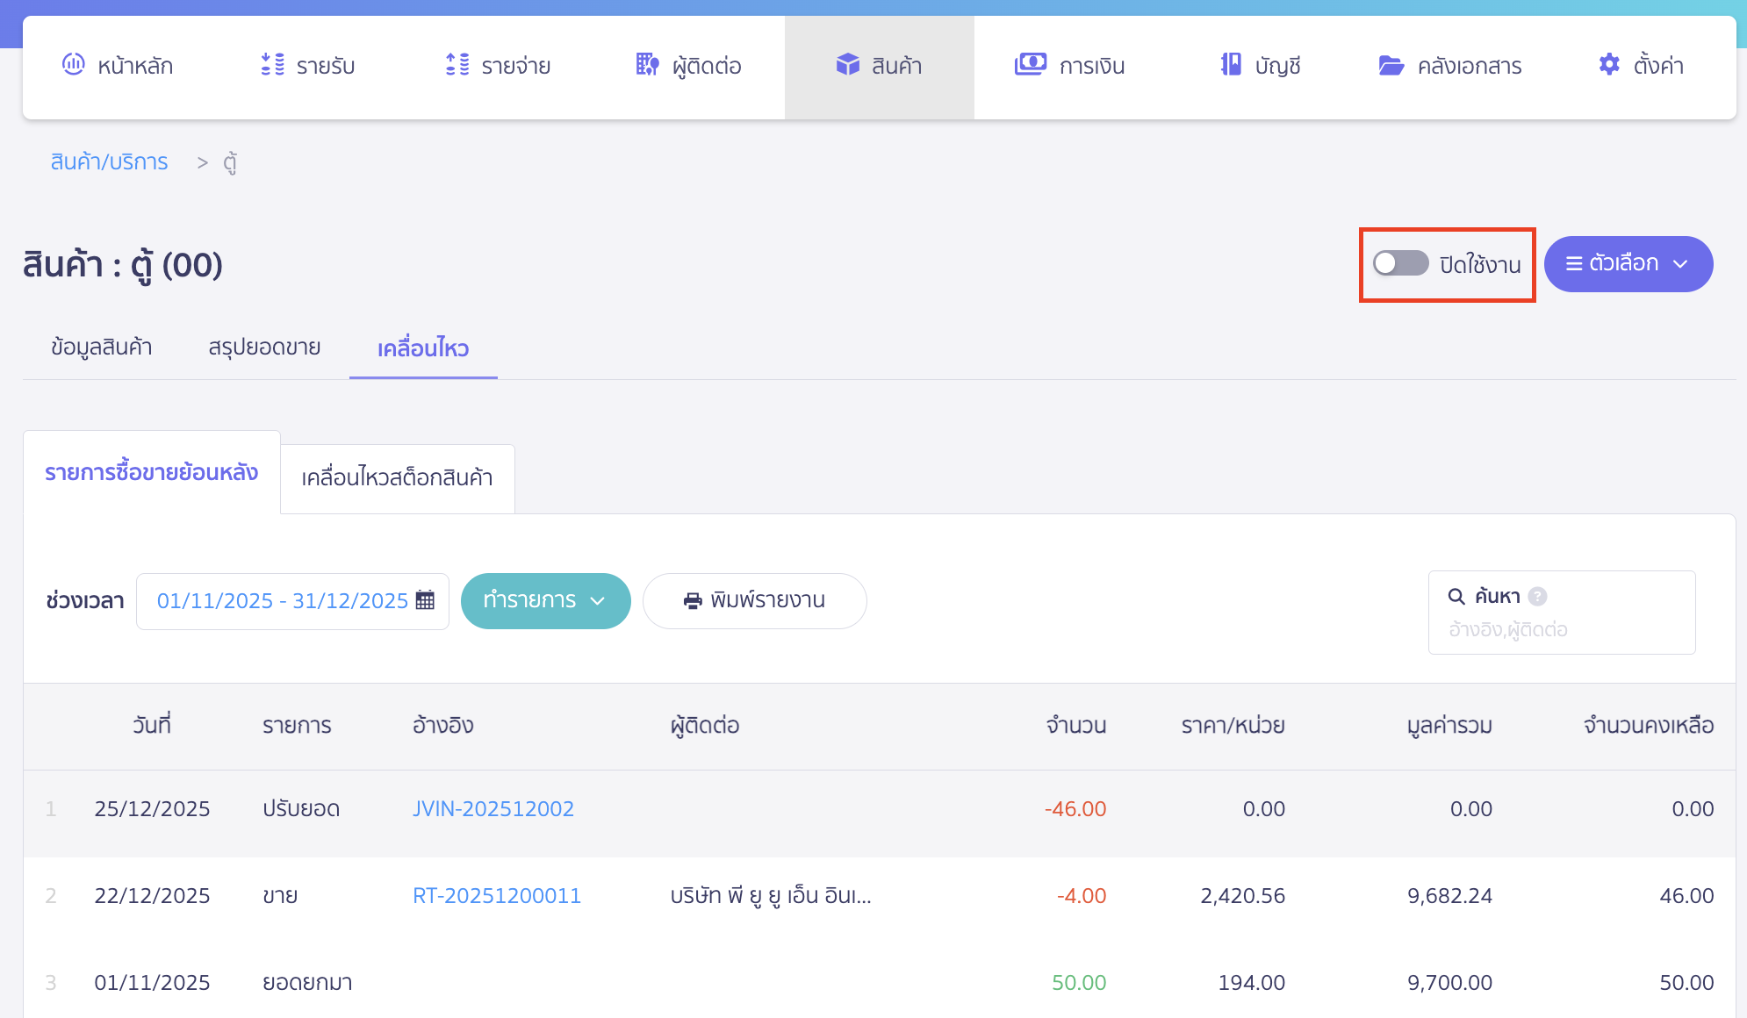Switch to the ข้อมูลสินค้า tab

click(102, 348)
